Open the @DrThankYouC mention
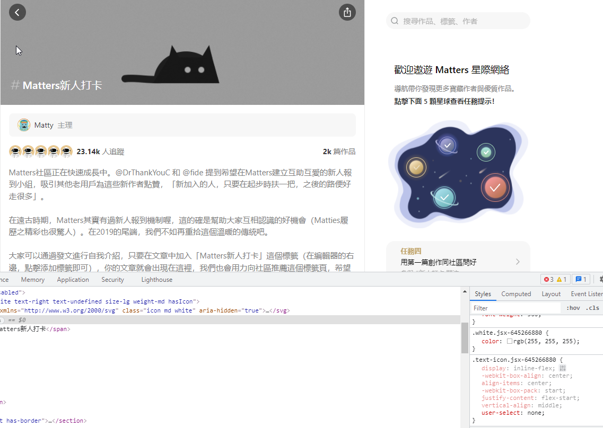 click(143, 173)
